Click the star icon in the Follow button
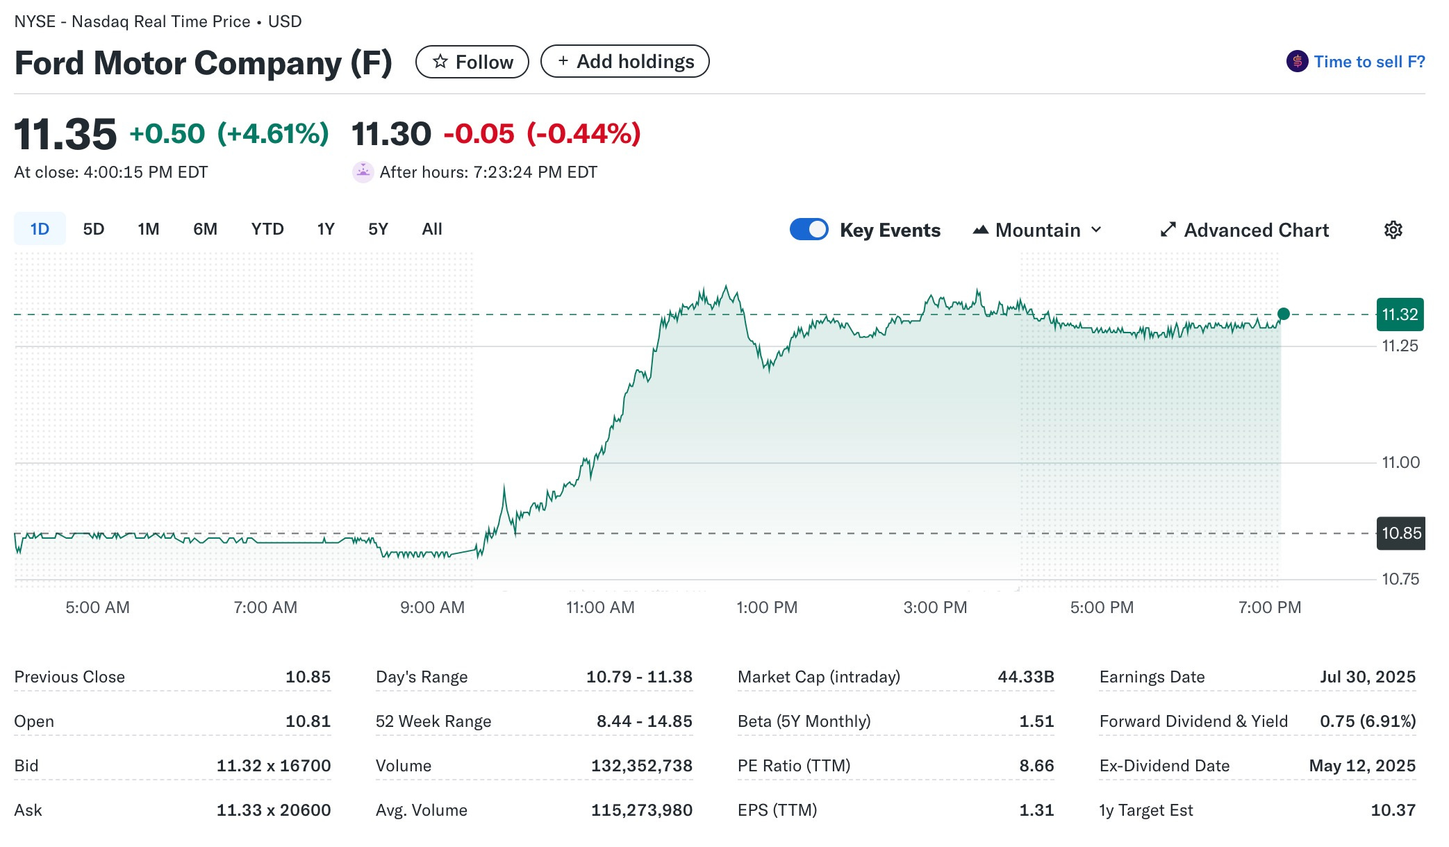The width and height of the screenshot is (1449, 847). [440, 62]
